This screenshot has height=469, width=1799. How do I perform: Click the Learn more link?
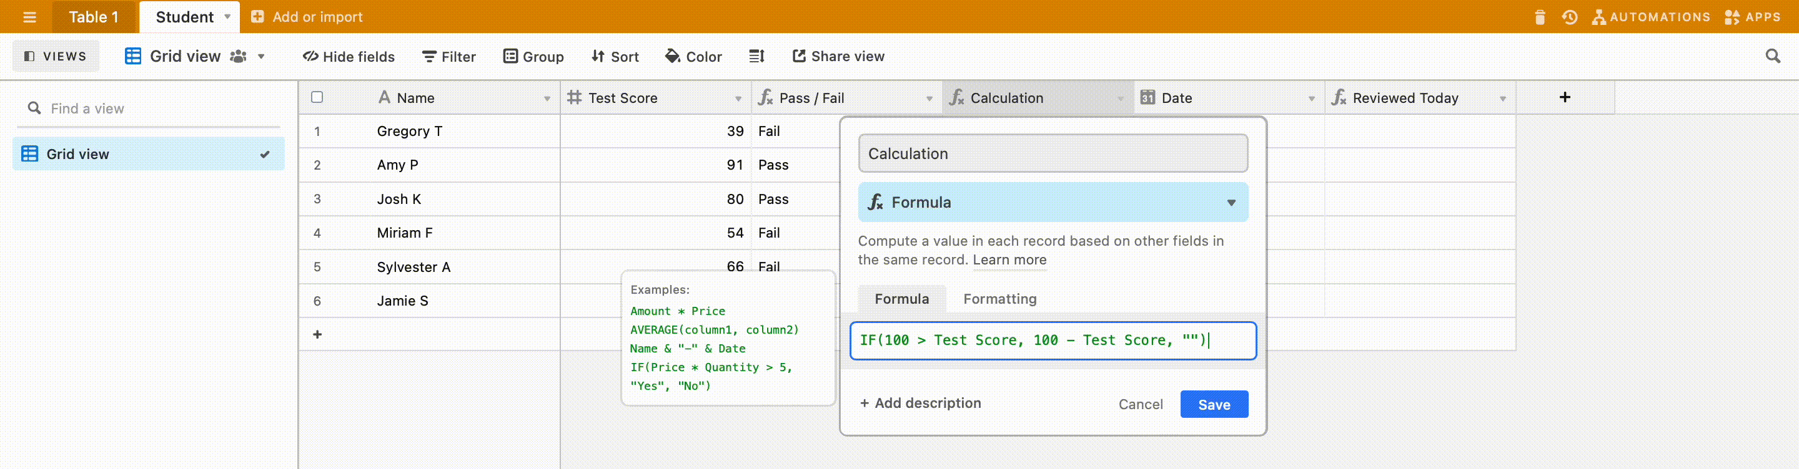1009,260
